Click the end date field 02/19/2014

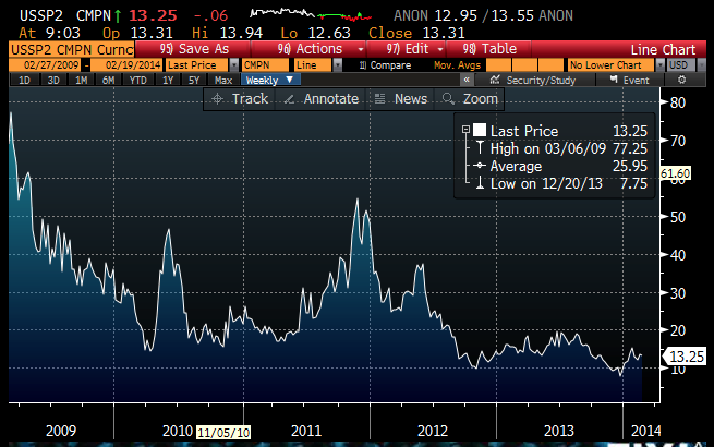126,65
